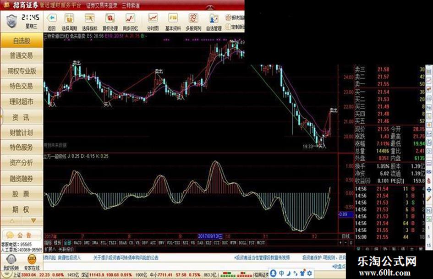The width and height of the screenshot is (433, 279).
Task: Select the MACD indicator tab
Action: [x=78, y=242]
